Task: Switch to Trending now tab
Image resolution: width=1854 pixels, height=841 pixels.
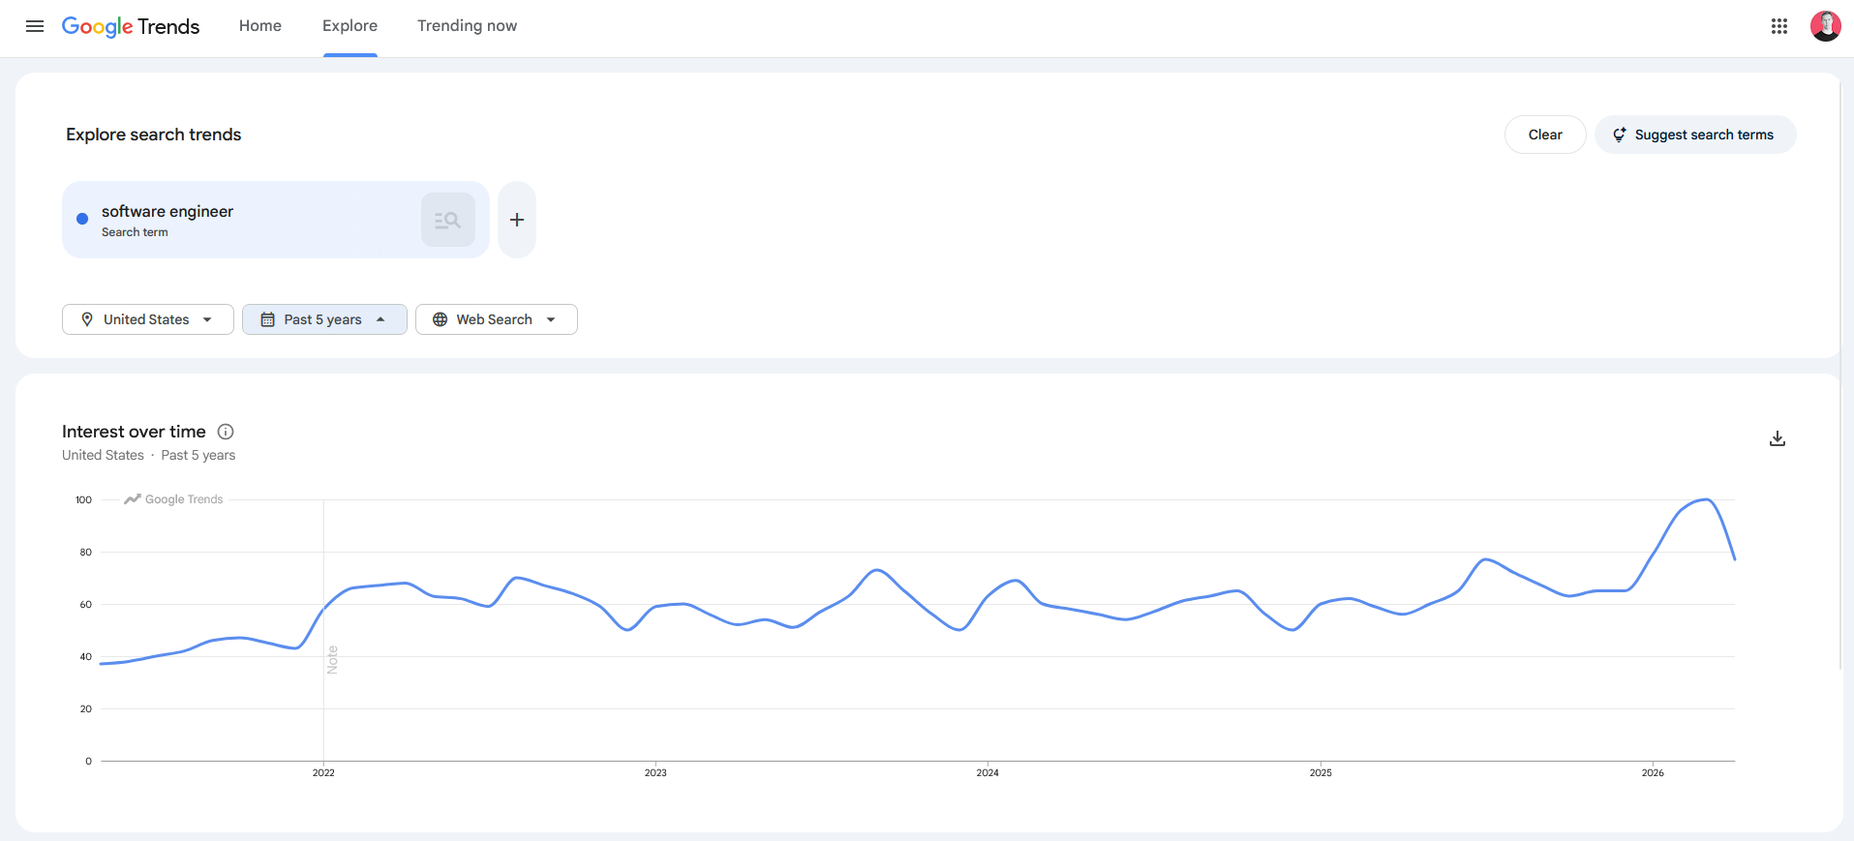Action: pos(467,26)
